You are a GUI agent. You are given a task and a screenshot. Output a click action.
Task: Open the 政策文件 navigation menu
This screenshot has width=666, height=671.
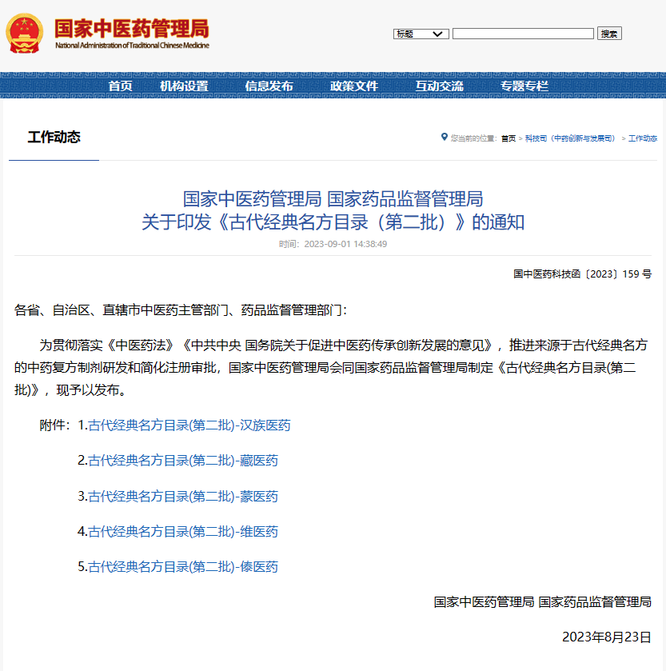(x=353, y=86)
